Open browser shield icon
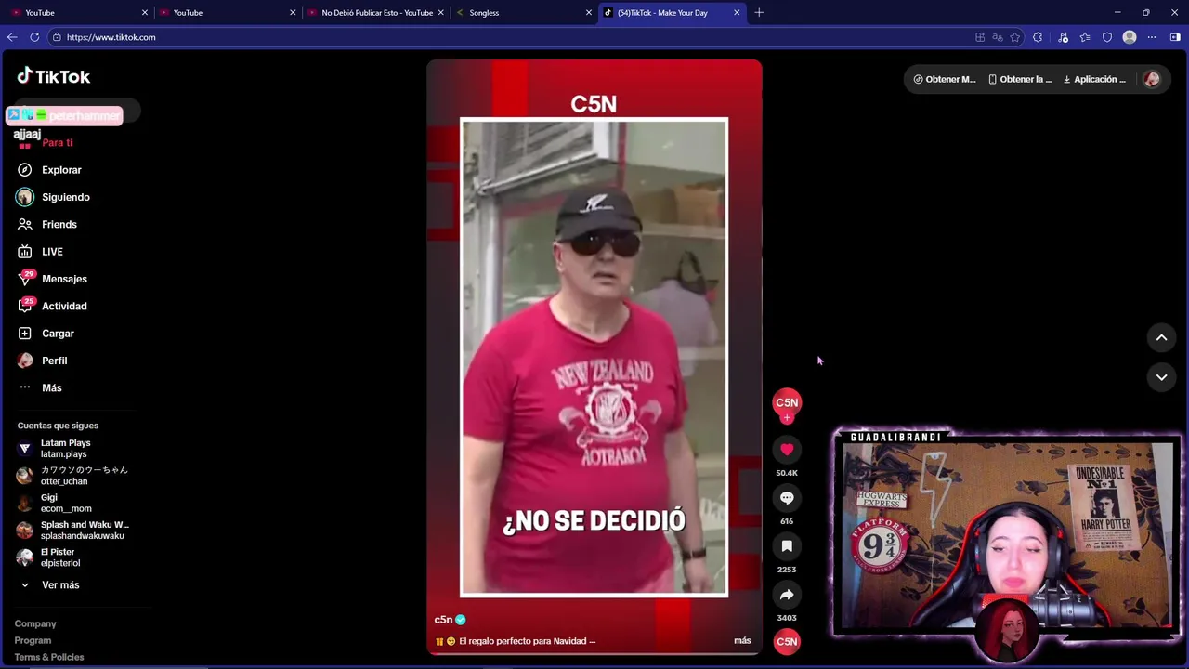Viewport: 1189px width, 669px height. pos(1107,37)
